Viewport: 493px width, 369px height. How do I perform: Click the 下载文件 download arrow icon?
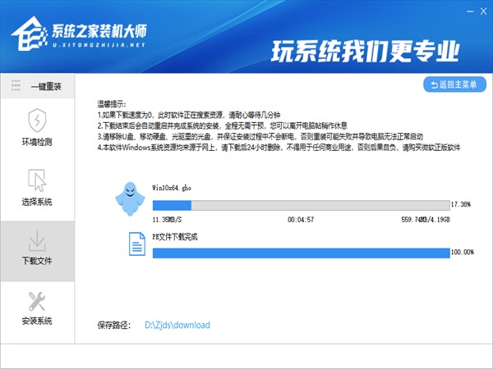point(36,240)
